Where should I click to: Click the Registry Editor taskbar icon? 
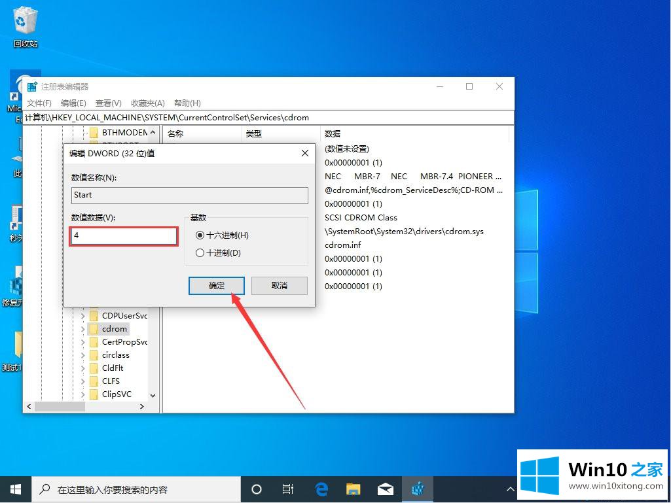click(x=417, y=489)
